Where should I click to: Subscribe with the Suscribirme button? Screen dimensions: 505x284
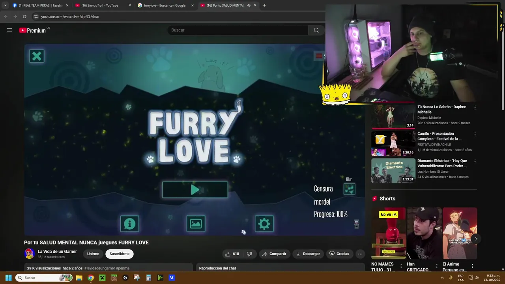(120, 254)
